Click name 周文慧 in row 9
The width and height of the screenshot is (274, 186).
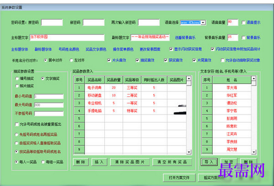pos(232,149)
